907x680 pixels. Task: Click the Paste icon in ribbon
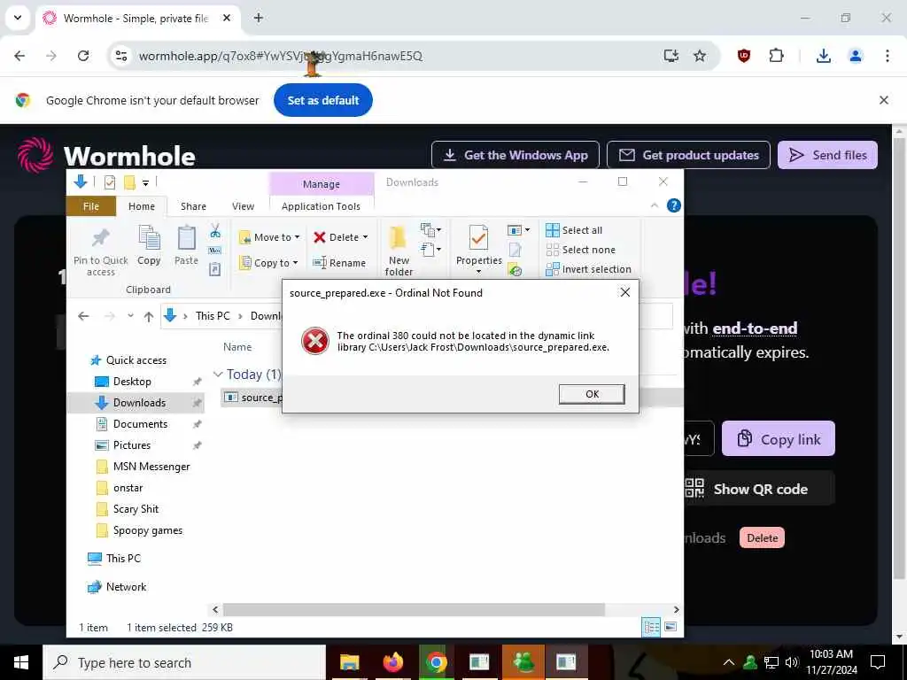[186, 245]
